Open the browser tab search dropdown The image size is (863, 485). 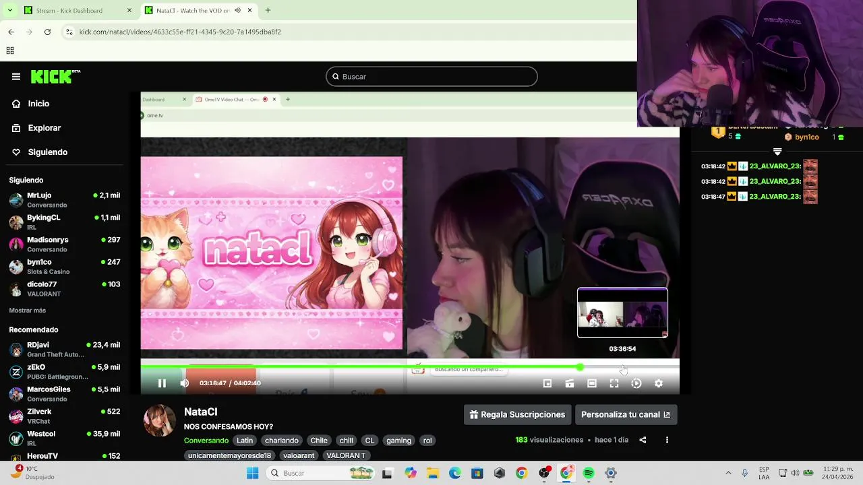click(x=9, y=11)
